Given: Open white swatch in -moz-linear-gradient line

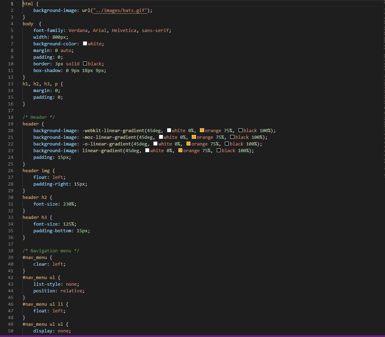Looking at the screenshot, I should click(x=161, y=137).
